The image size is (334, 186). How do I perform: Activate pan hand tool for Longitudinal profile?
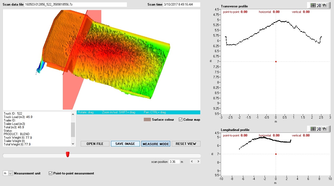pyautogui.click(x=324, y=129)
